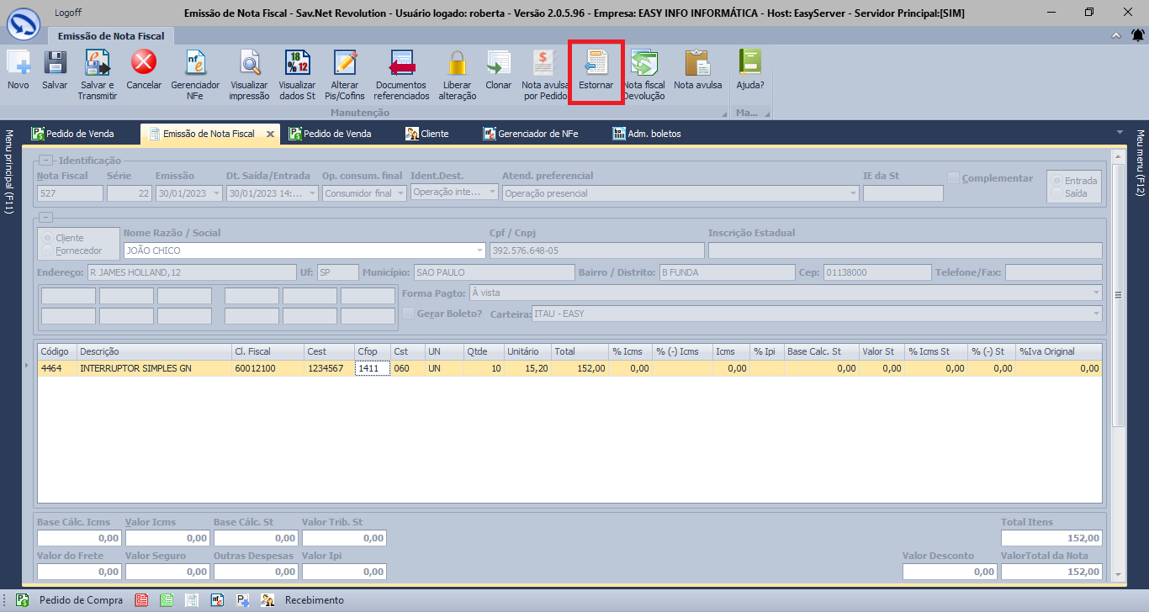
Task: Select the Entrada radio button
Action: tap(1057, 181)
